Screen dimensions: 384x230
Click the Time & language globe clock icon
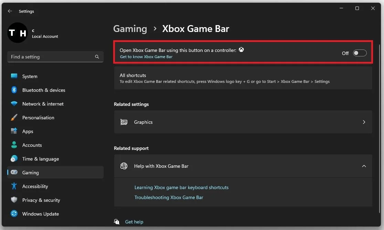coord(14,158)
